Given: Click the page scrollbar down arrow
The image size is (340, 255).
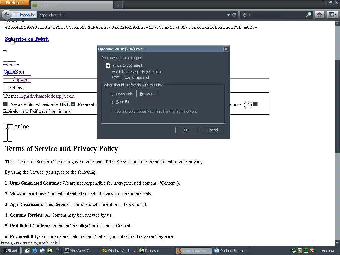Looking at the screenshot, I should click(x=337, y=243).
